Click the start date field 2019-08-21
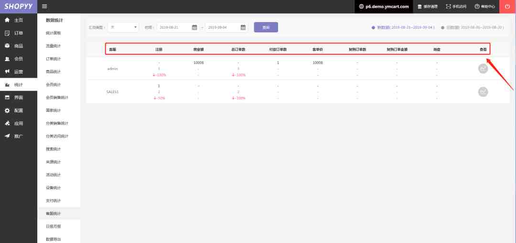Screen dimensions: 516x243 [178, 27]
